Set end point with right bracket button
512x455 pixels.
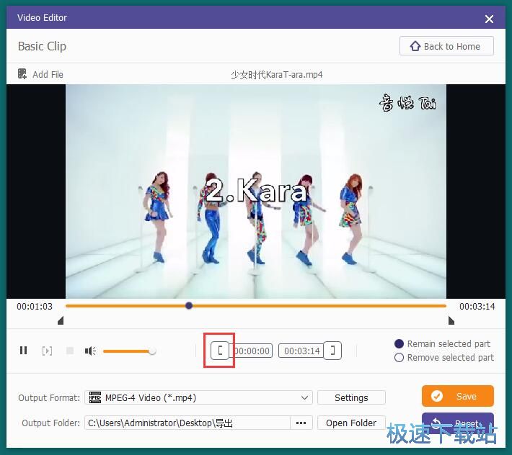[332, 351]
